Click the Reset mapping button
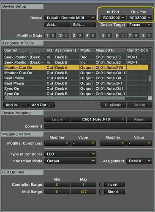Viewport: 155px width, 212px height. coord(139,120)
